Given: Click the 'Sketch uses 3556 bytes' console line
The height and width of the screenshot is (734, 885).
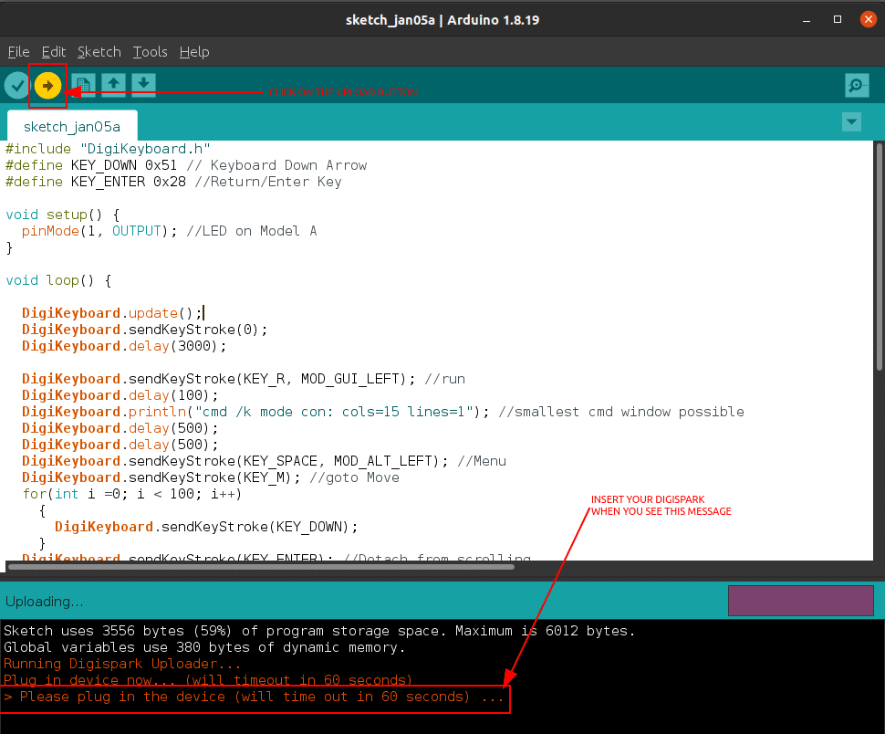Looking at the screenshot, I should tap(319, 631).
